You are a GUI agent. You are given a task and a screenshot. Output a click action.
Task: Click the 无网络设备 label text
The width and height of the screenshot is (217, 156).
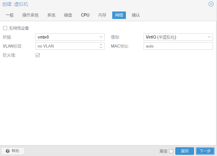tap(19, 28)
